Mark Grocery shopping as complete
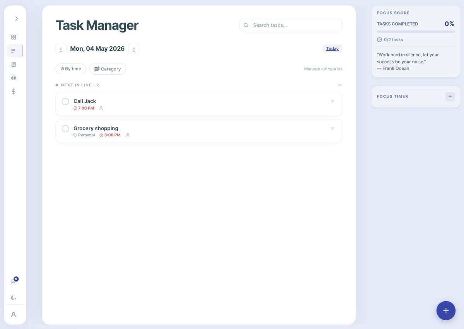The height and width of the screenshot is (329, 464). click(65, 129)
